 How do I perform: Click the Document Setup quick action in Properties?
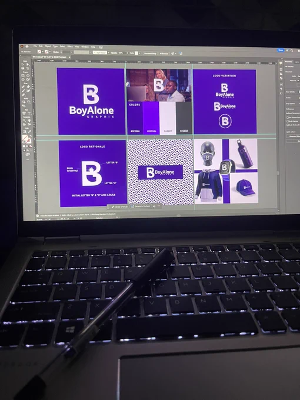click(x=294, y=136)
